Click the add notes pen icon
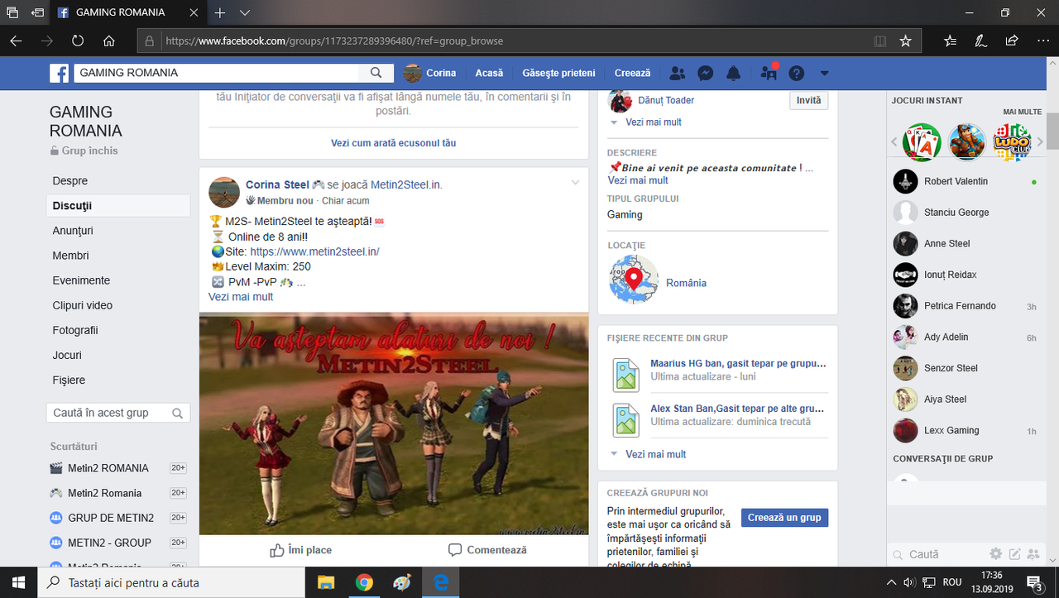Image resolution: width=1059 pixels, height=598 pixels. pyautogui.click(x=980, y=41)
